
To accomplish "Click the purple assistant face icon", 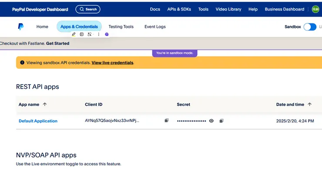I will [107, 34].
